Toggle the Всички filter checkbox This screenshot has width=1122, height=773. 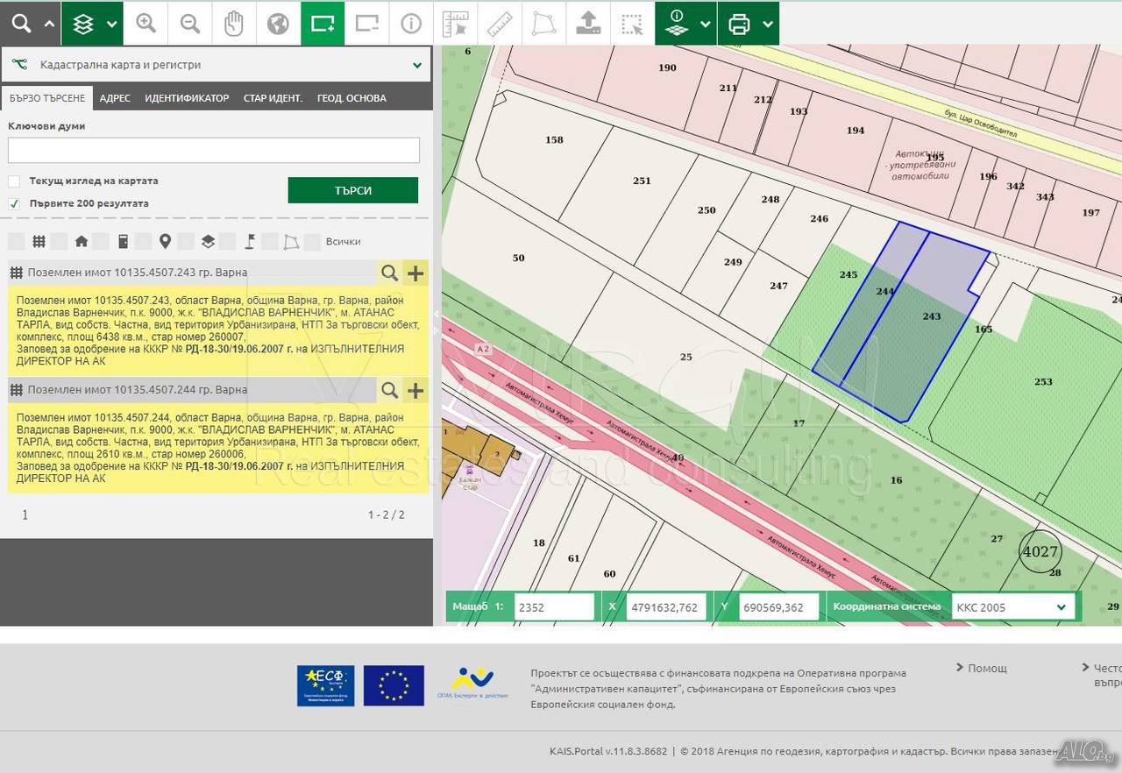[x=312, y=241]
